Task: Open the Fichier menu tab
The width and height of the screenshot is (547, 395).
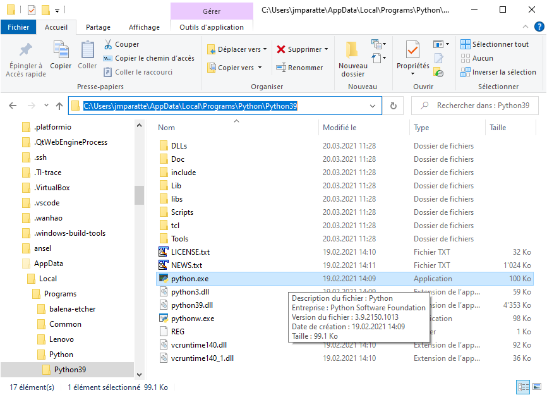Action: tap(18, 27)
